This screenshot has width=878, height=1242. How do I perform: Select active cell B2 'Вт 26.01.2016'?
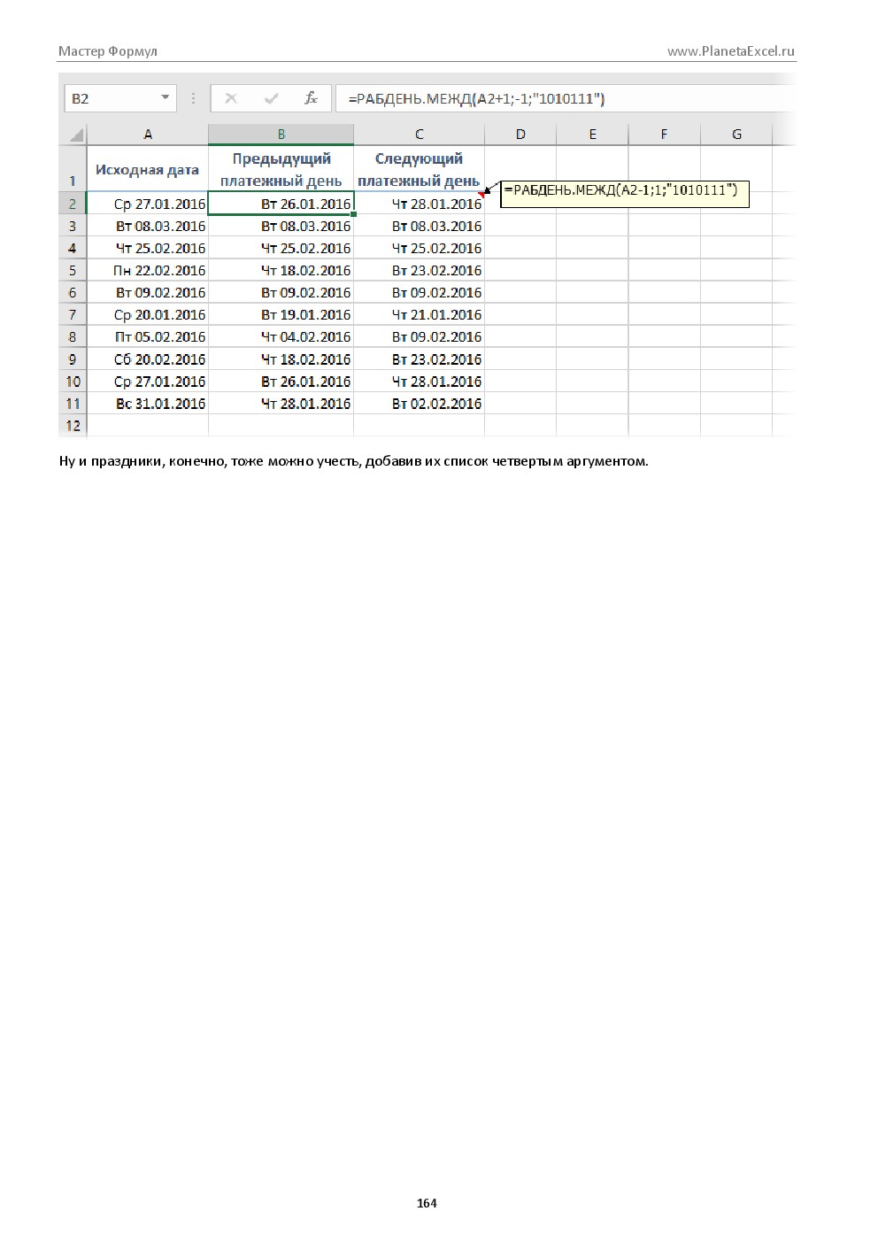tap(281, 204)
